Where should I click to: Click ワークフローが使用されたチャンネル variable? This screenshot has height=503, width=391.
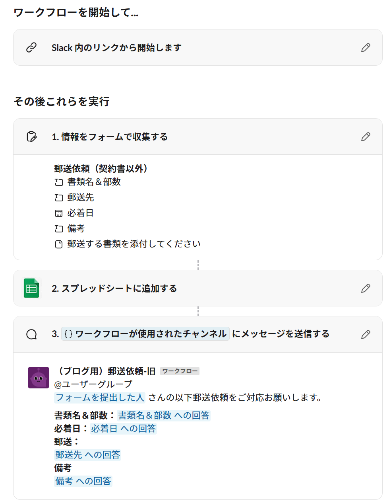(x=145, y=334)
